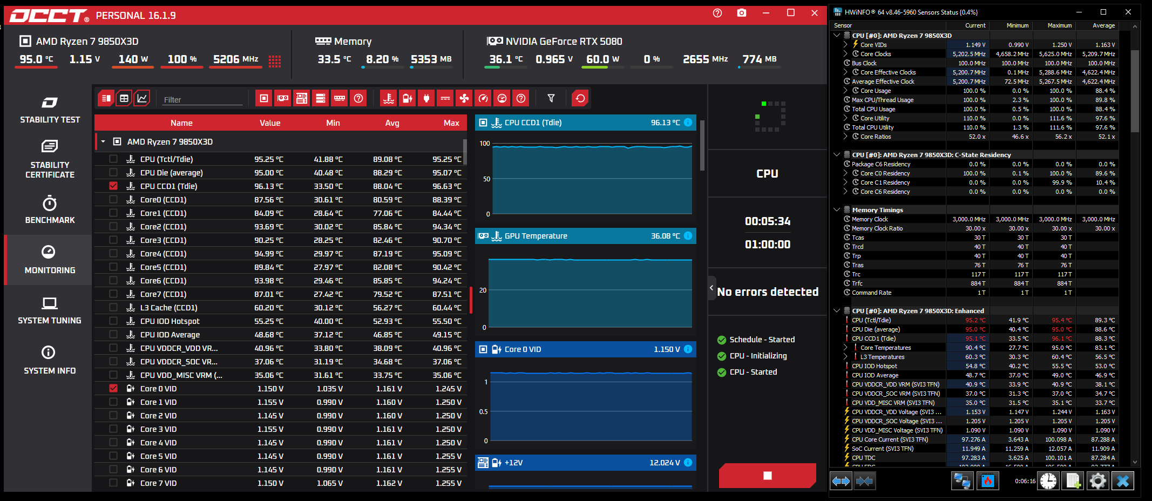This screenshot has height=501, width=1152.
Task: Toggle the power plug sensor type filter
Action: tap(426, 98)
